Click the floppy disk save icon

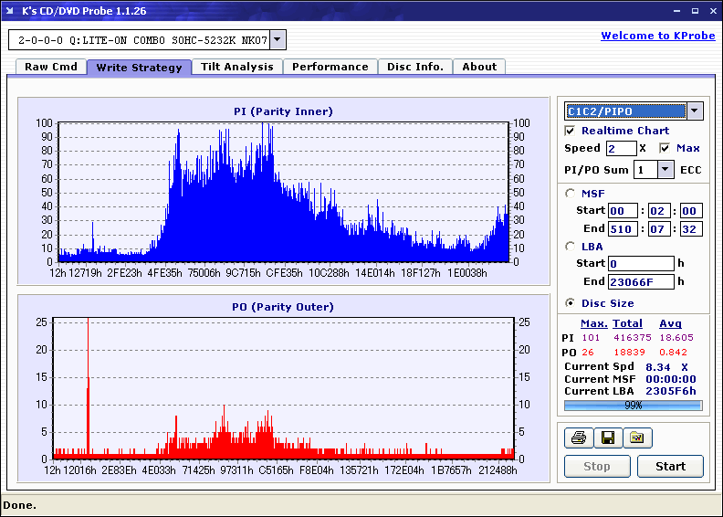tap(607, 438)
